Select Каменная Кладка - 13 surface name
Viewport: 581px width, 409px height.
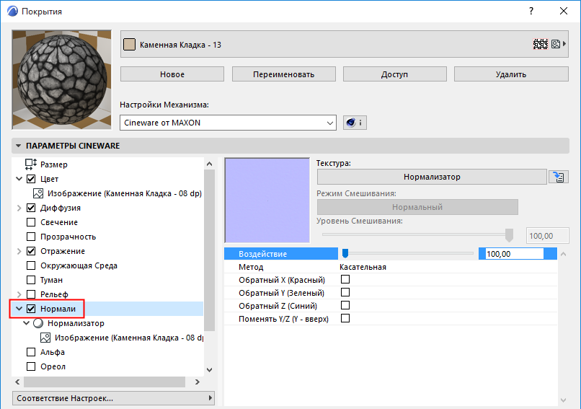[x=180, y=45]
